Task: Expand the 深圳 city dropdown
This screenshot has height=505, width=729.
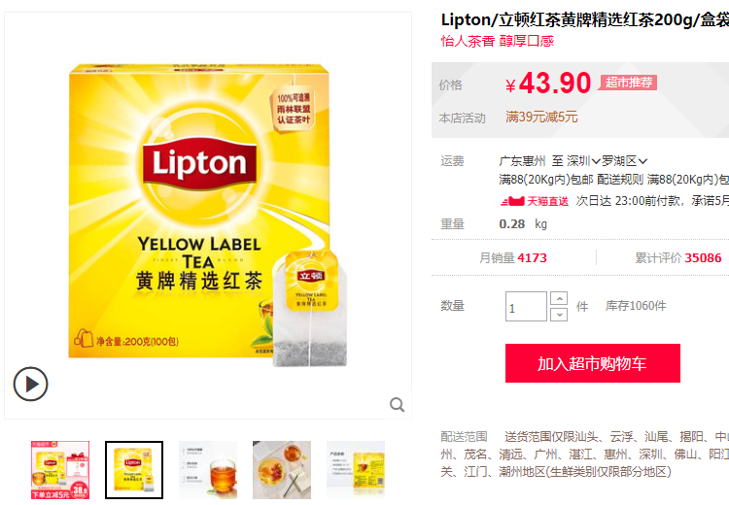Action: click(x=583, y=161)
